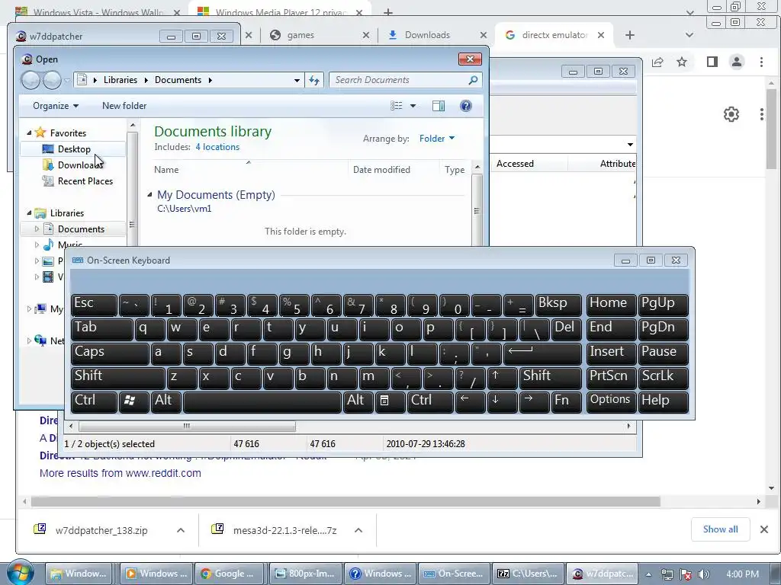Open Chrome side panel icon

(x=712, y=62)
